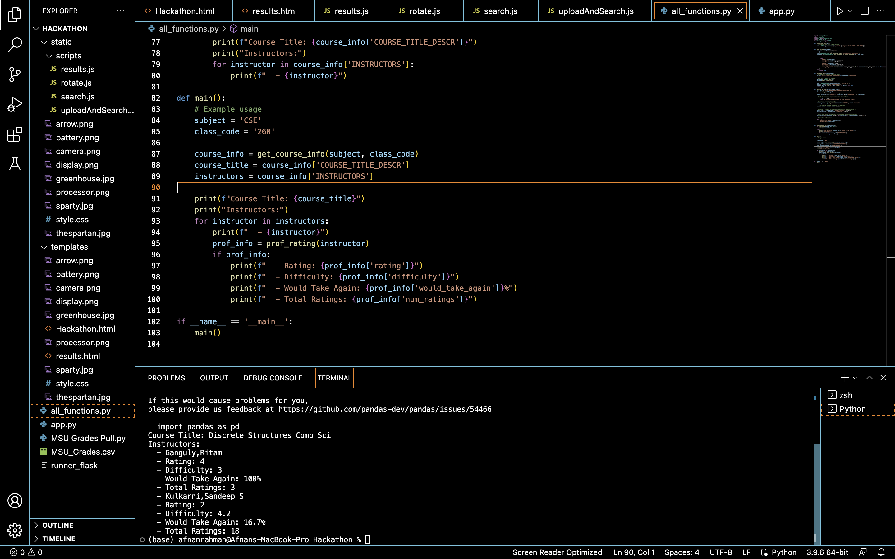Click the Run Python File play button
This screenshot has height=559, width=895.
point(840,11)
